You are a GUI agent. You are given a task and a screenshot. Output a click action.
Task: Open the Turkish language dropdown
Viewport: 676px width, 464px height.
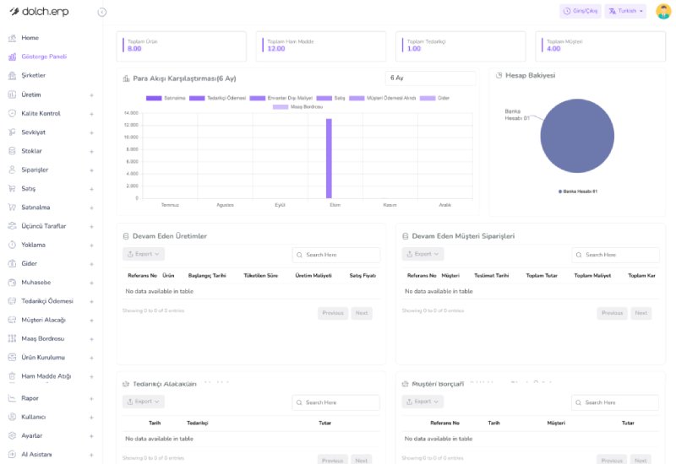[x=626, y=12]
